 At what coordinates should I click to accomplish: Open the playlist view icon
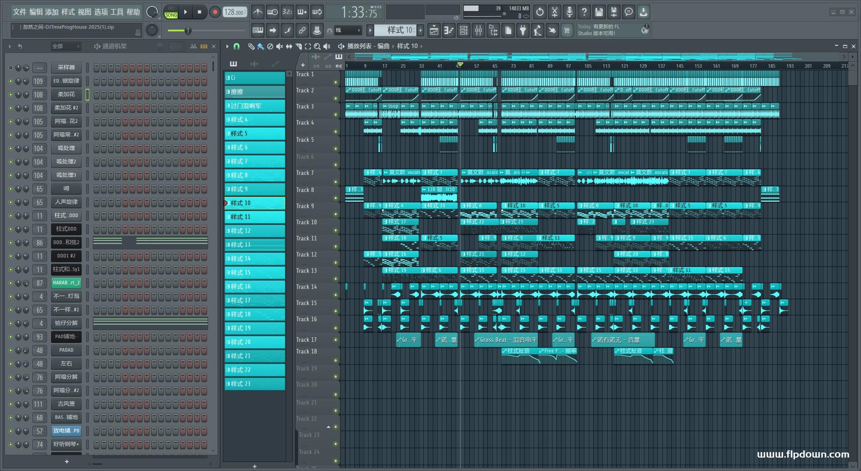pos(434,31)
